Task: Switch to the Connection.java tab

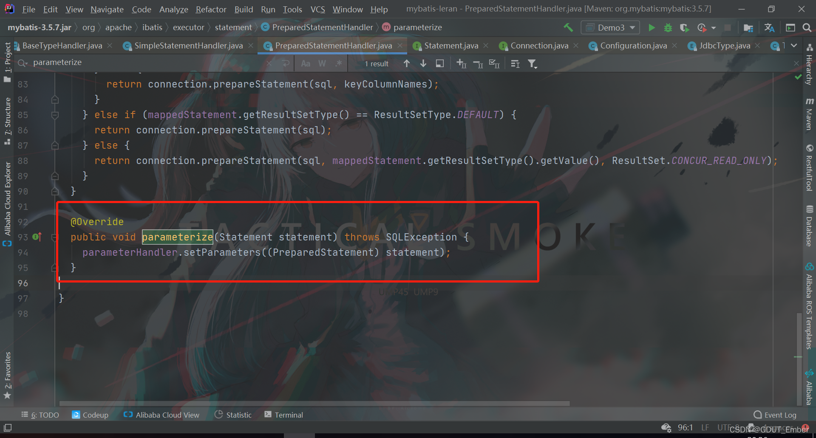Action: pos(539,45)
